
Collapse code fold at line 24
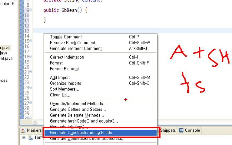(31, 87)
